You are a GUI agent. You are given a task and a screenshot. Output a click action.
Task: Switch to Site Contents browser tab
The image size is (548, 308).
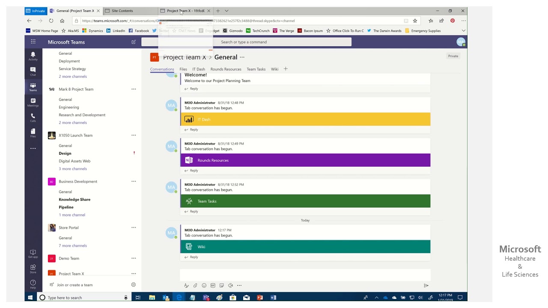pyautogui.click(x=130, y=11)
